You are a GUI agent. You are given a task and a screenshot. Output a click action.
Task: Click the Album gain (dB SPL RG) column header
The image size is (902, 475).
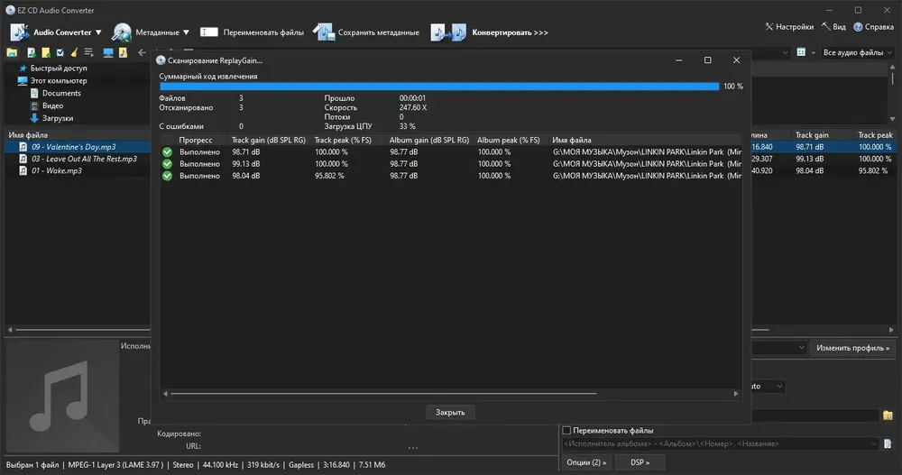(x=429, y=140)
